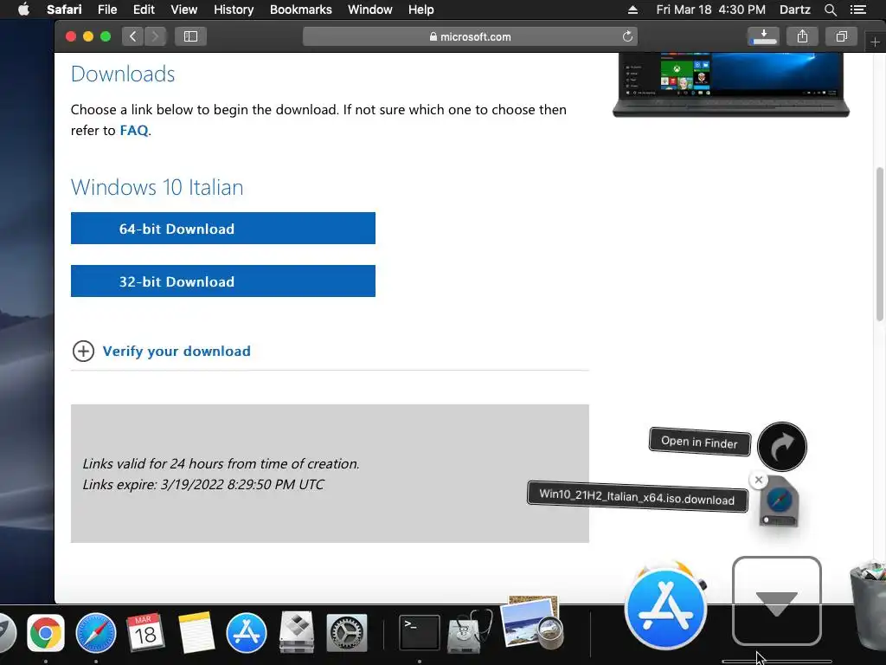The width and height of the screenshot is (886, 665).
Task: Open Trash in the Dock
Action: (x=869, y=604)
